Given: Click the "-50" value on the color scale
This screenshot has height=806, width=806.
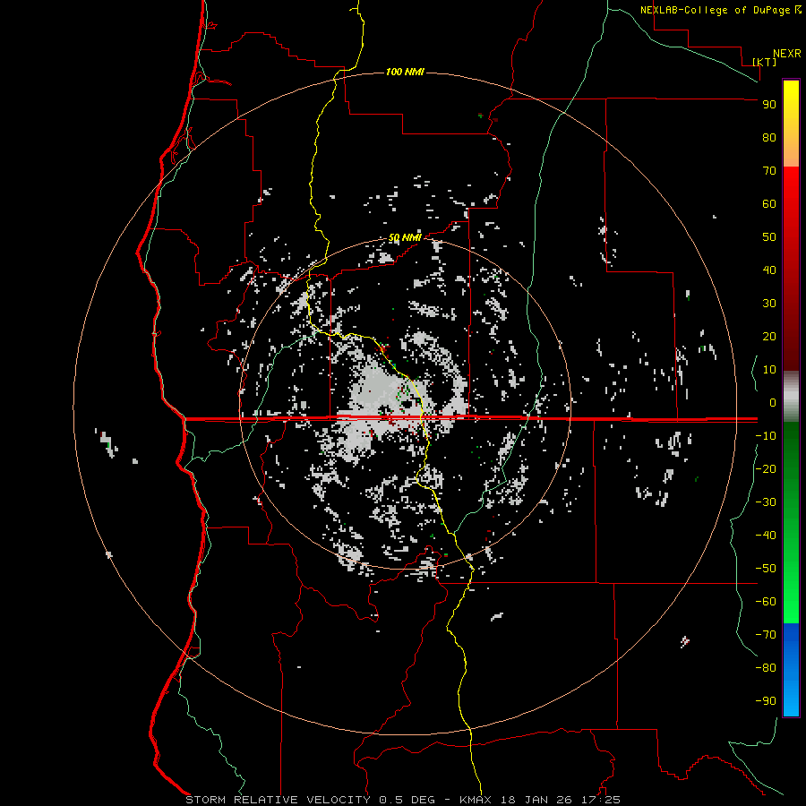Looking at the screenshot, I should (x=766, y=568).
